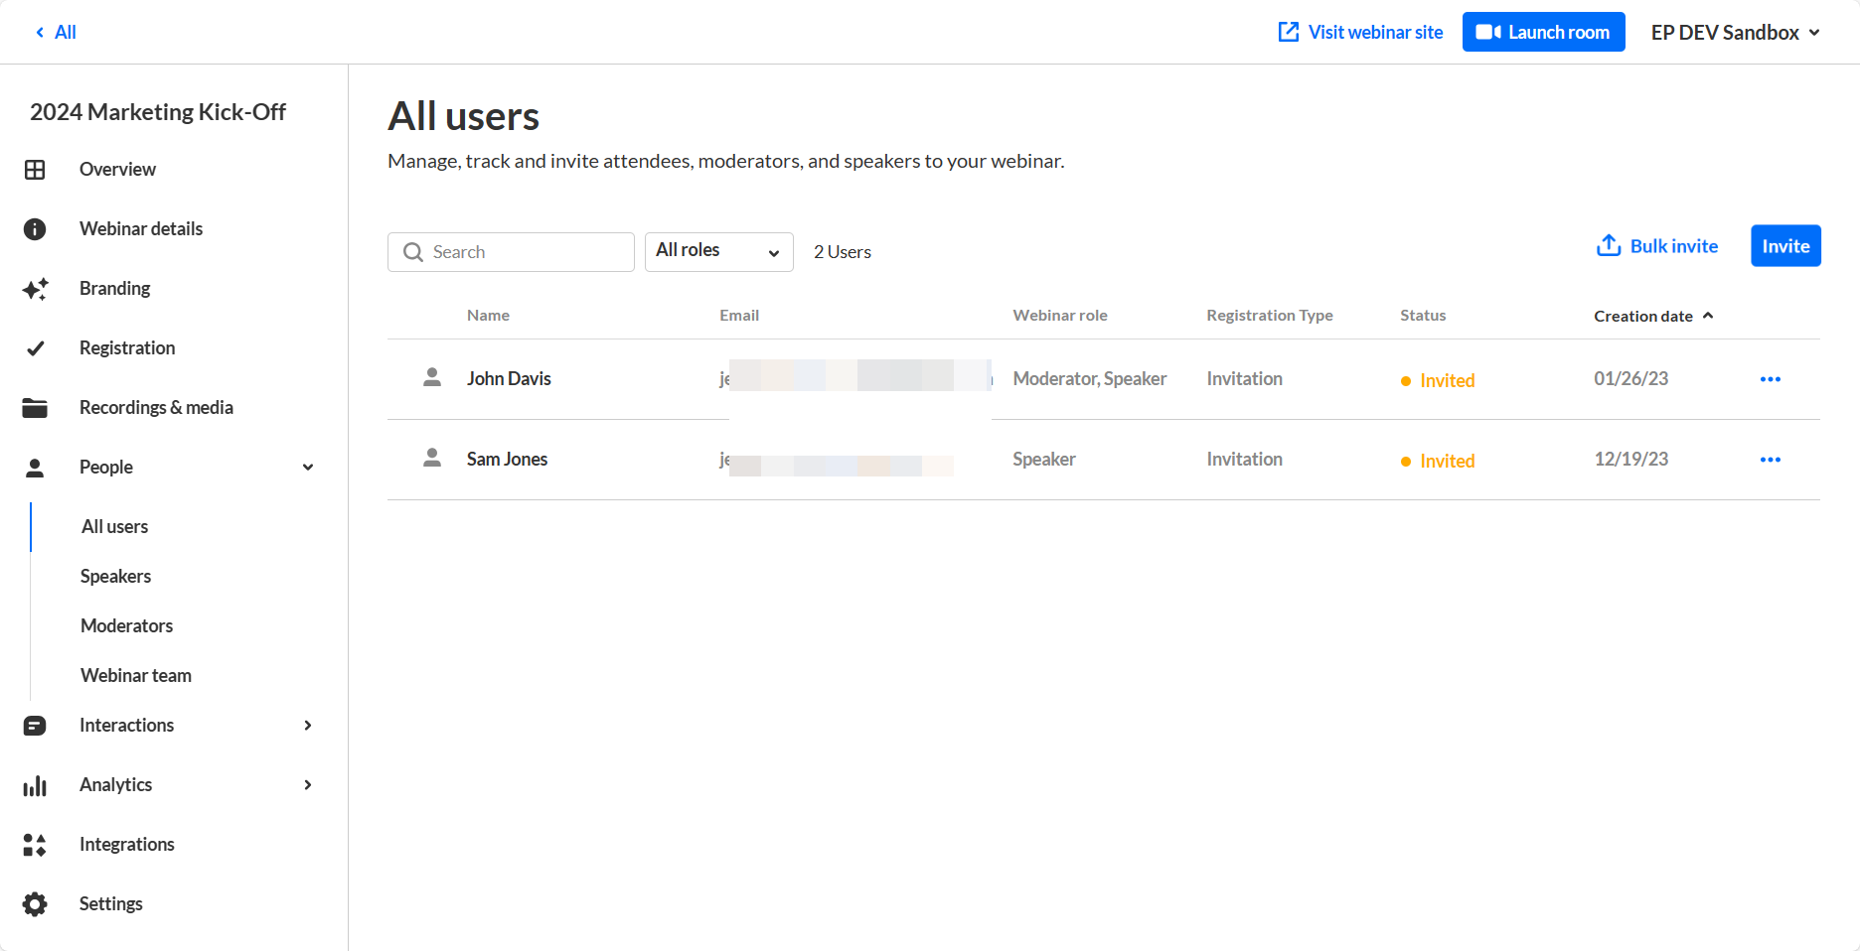This screenshot has height=951, width=1860.
Task: Open the three-dot menu for Sam Jones
Action: [1770, 460]
